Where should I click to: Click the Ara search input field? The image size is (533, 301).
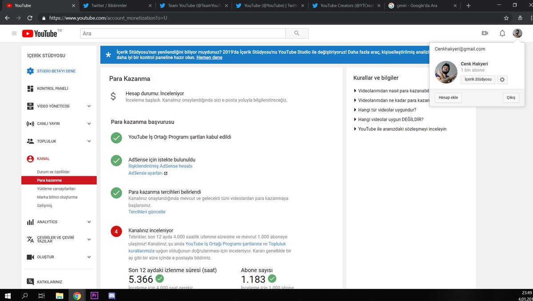coord(183,33)
